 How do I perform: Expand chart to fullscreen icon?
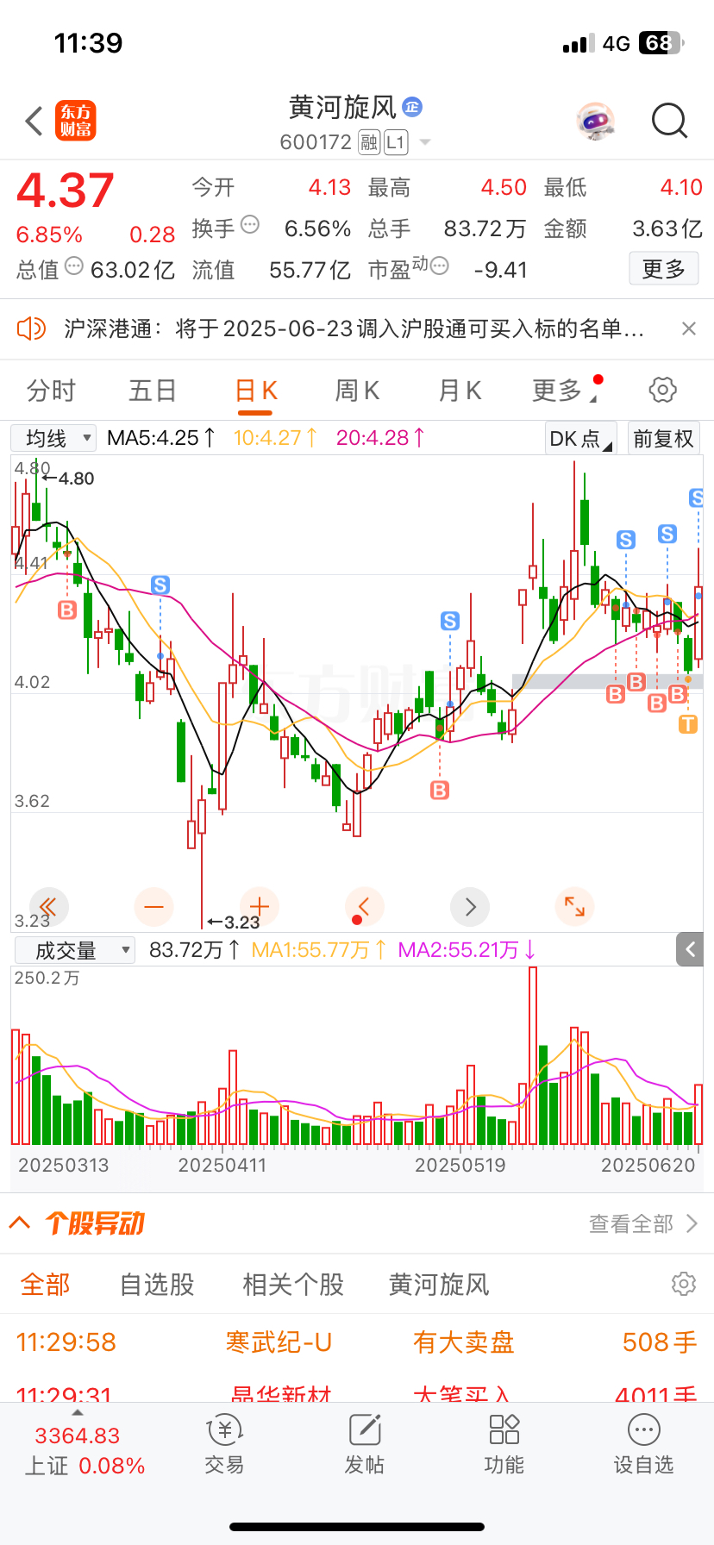coord(574,907)
